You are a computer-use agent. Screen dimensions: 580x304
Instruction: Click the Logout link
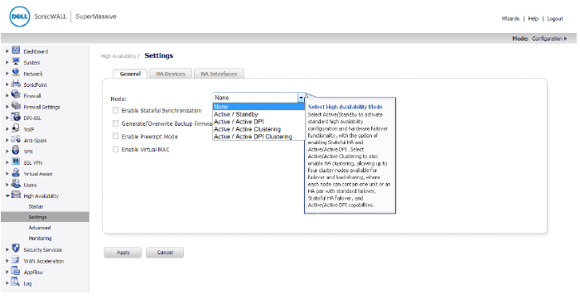tap(555, 18)
